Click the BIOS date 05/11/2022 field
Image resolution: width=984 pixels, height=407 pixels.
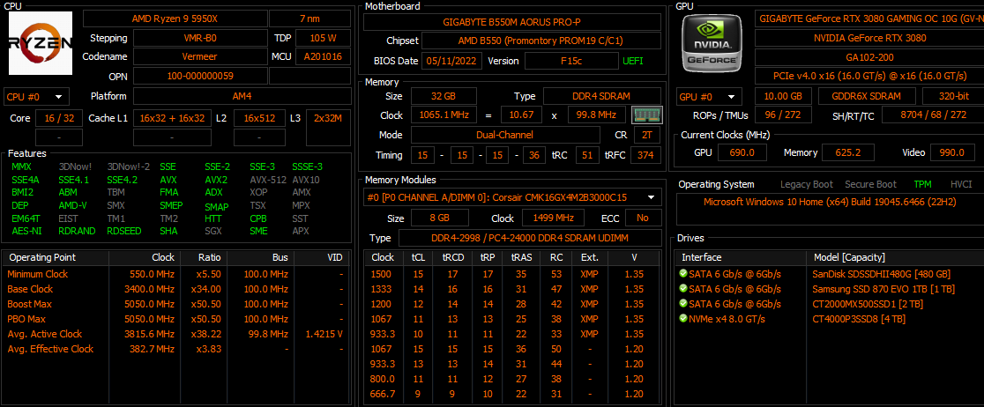(x=453, y=61)
